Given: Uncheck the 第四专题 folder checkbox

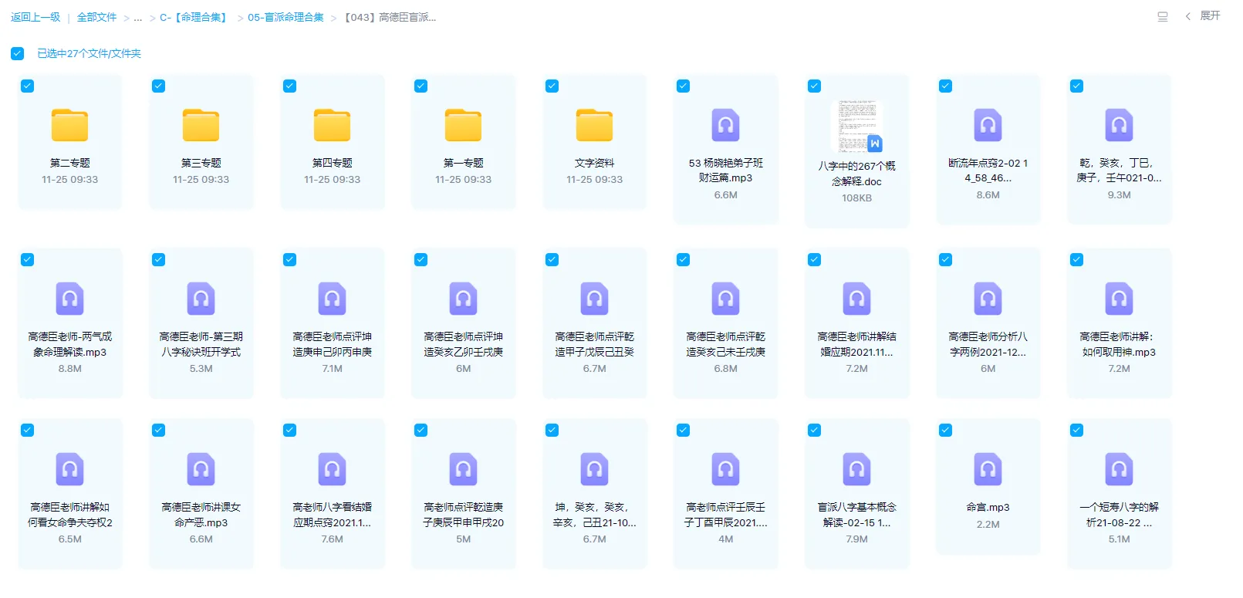Looking at the screenshot, I should coord(290,86).
